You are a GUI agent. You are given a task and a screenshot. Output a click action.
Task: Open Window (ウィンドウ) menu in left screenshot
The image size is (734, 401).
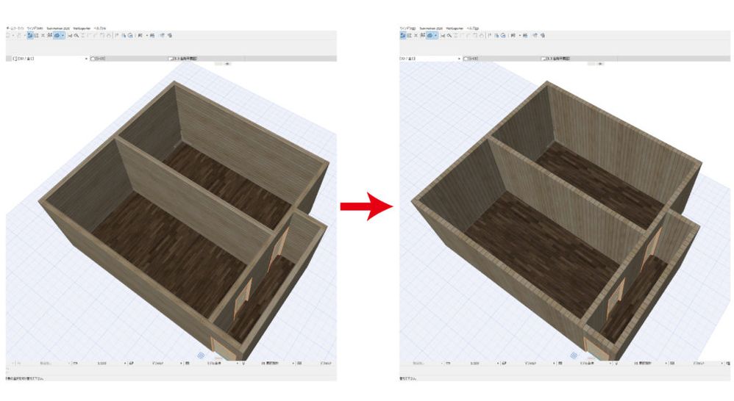coord(35,29)
